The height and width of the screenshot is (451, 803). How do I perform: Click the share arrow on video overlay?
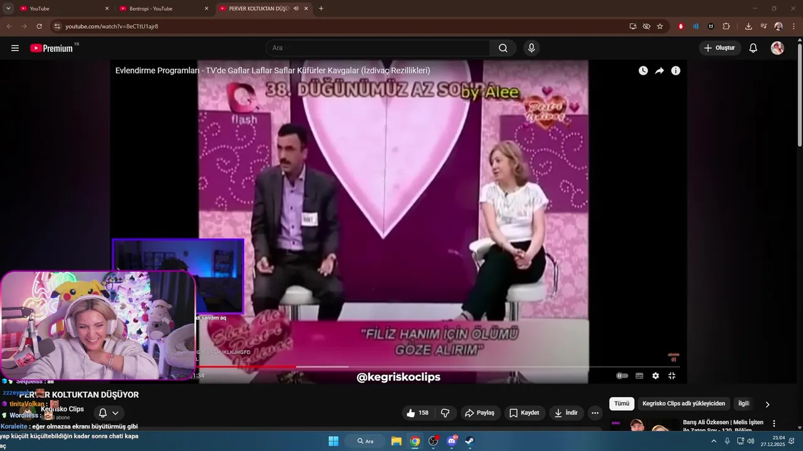(x=659, y=71)
